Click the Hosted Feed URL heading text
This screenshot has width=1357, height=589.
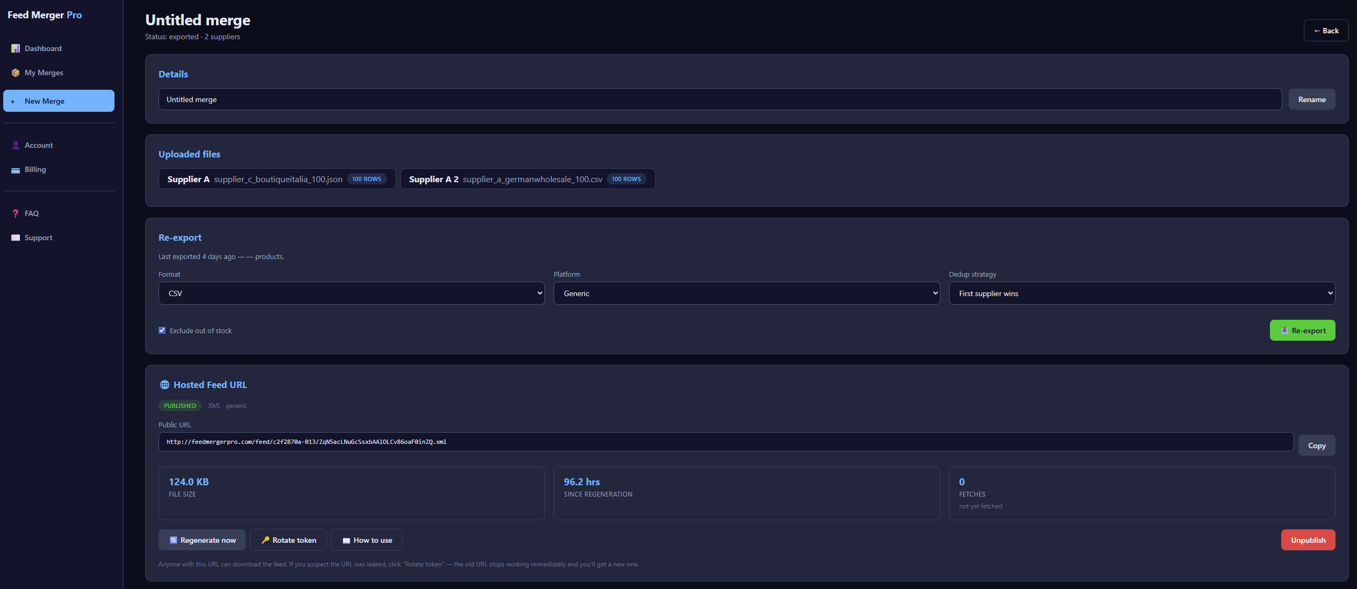[x=210, y=385]
